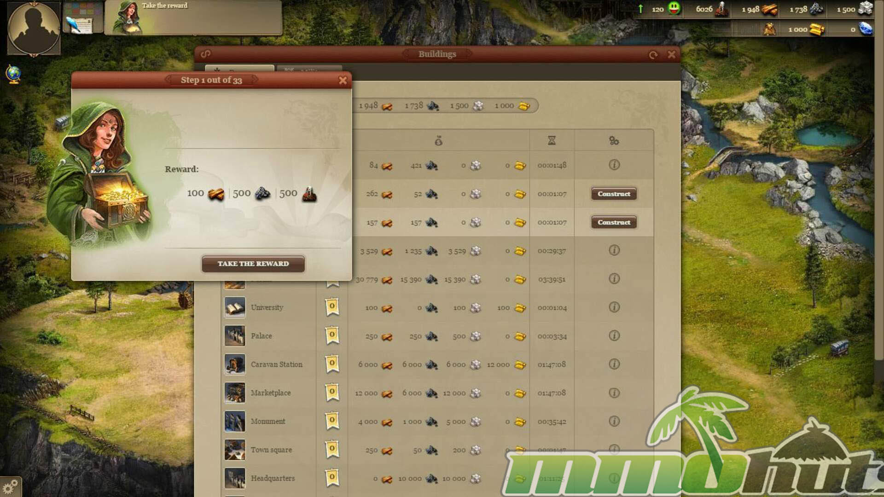Open the world globe map icon
884x497 pixels.
(13, 74)
